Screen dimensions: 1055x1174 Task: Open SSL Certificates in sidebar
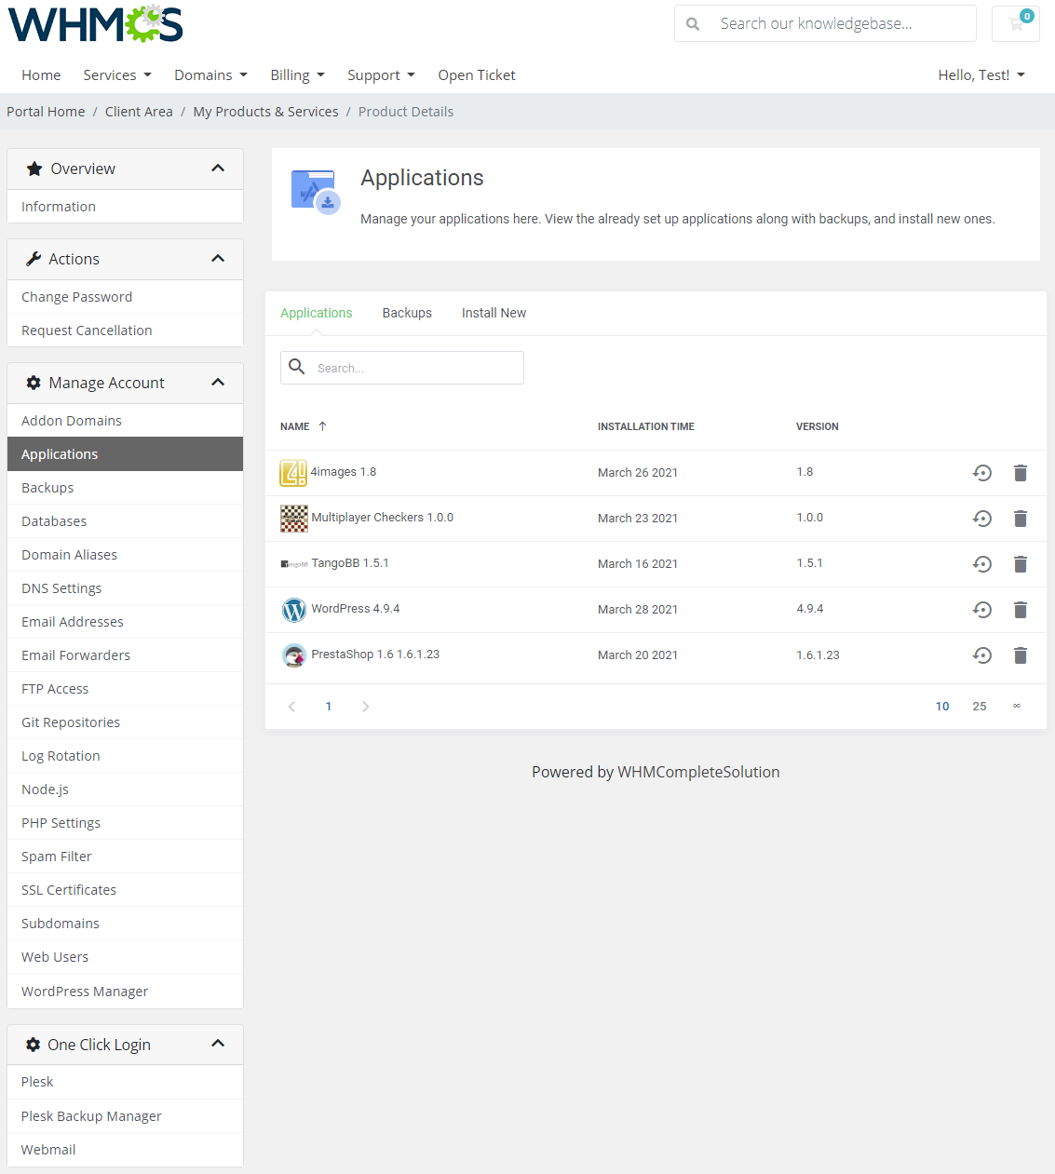125,890
